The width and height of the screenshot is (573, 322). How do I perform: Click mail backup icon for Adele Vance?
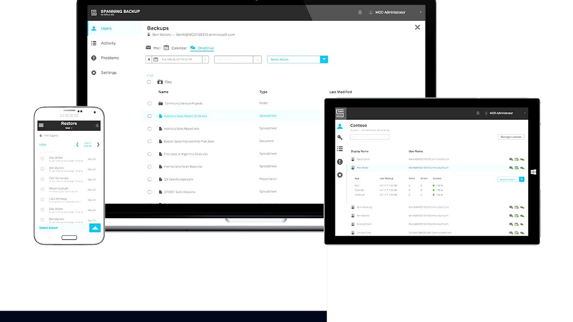point(511,159)
